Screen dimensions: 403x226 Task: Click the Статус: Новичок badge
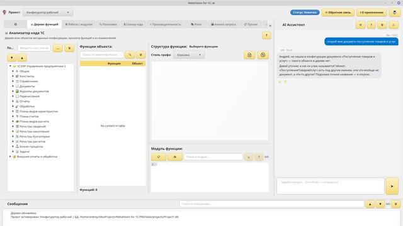(305, 13)
